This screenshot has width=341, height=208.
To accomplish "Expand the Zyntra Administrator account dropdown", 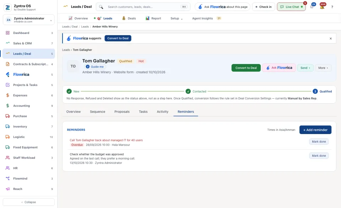I will pyautogui.click(x=29, y=20).
